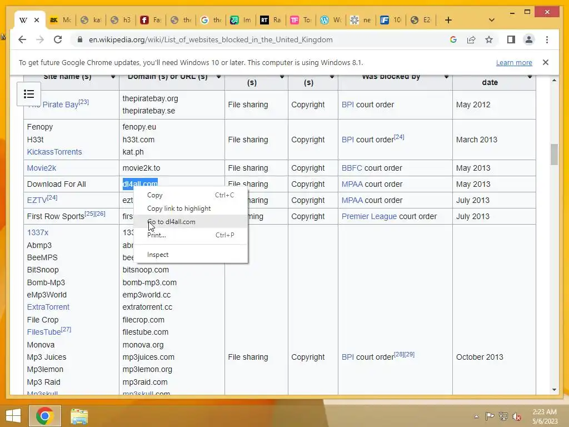Sort by date column arrows
Image resolution: width=569 pixels, height=427 pixels.
[530, 77]
